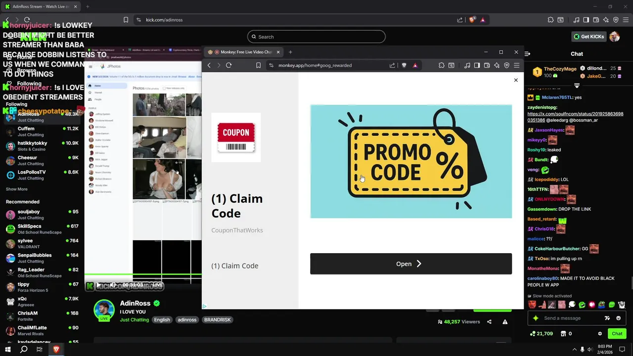Click the BRANDRISK stream tag
Viewport: 633px width, 356px height.
click(218, 319)
